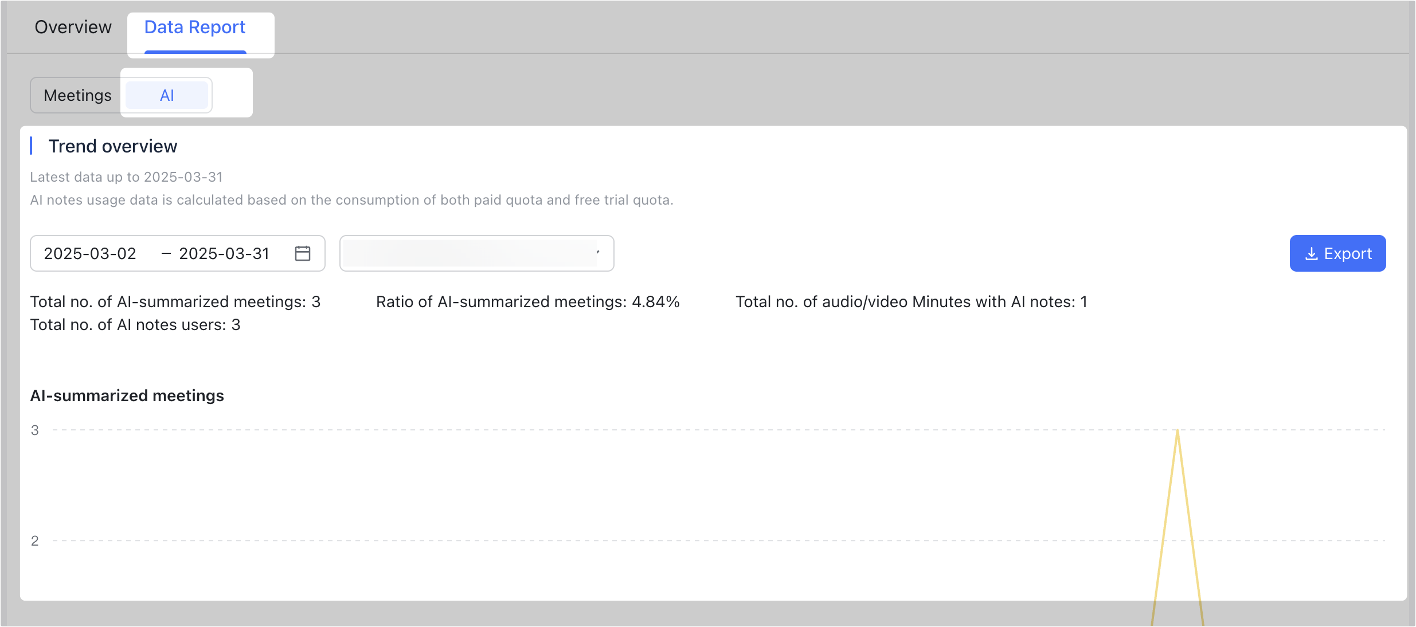Click the Total no. of AI notes users stat
The height and width of the screenshot is (627, 1416).
[x=135, y=324]
